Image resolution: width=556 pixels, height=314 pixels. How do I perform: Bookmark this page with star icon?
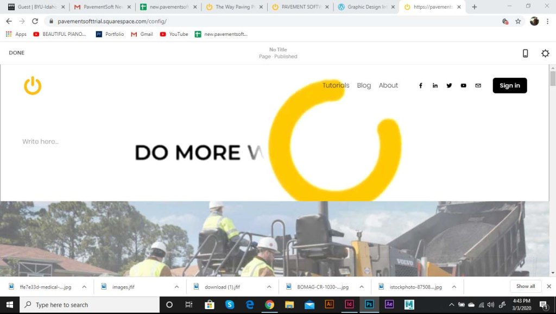pos(518,21)
